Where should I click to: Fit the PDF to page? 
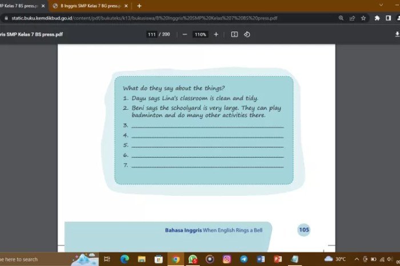tap(234, 34)
